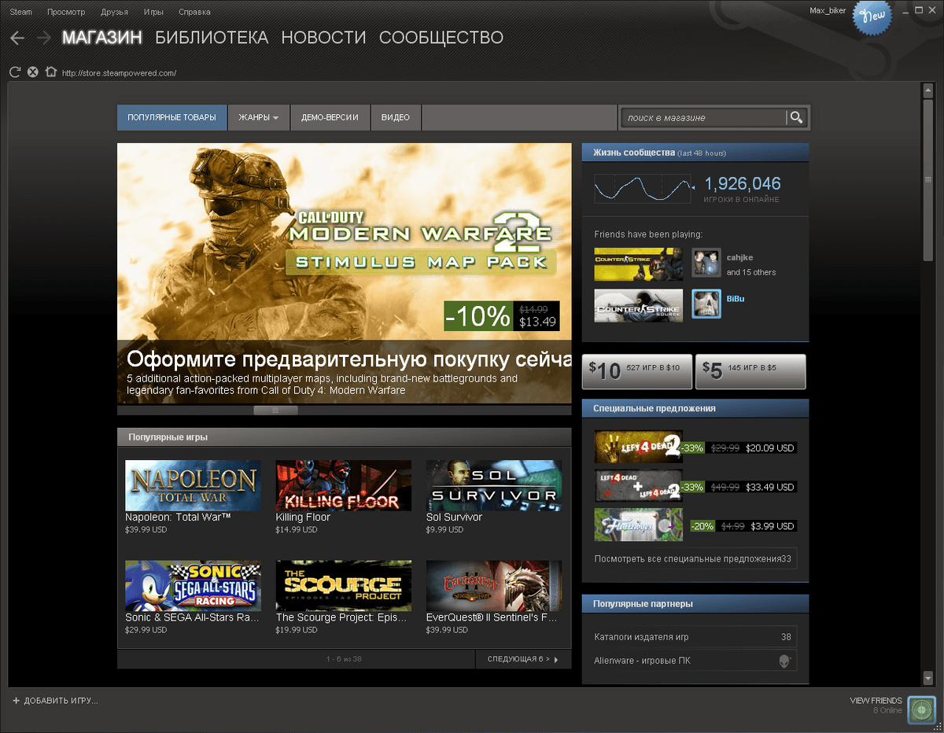
Task: Click the plus icon to add a game
Action: 16,700
